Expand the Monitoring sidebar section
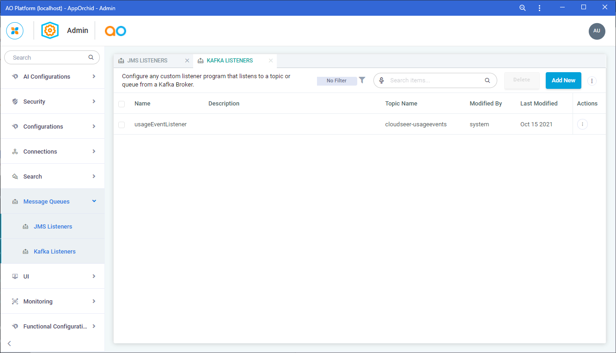Screen dimensions: 616x353 coord(52,302)
